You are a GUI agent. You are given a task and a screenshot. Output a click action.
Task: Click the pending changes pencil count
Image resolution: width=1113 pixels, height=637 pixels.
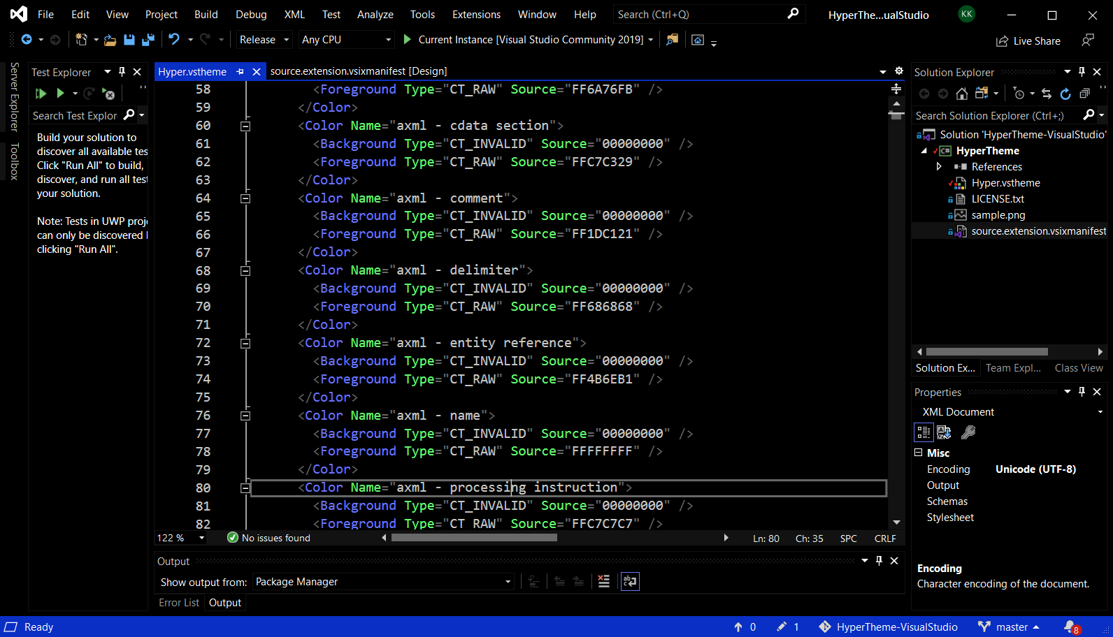point(788,627)
